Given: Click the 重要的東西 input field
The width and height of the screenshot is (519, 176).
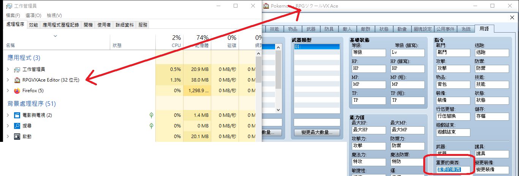Looking at the screenshot, I should (x=453, y=170).
